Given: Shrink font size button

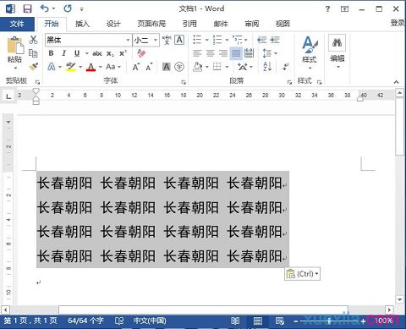Looking at the screenshot, I should point(149,67).
